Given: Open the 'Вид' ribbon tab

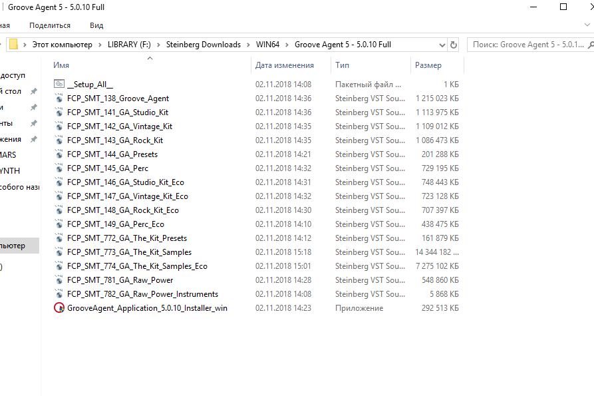Looking at the screenshot, I should click(x=96, y=25).
